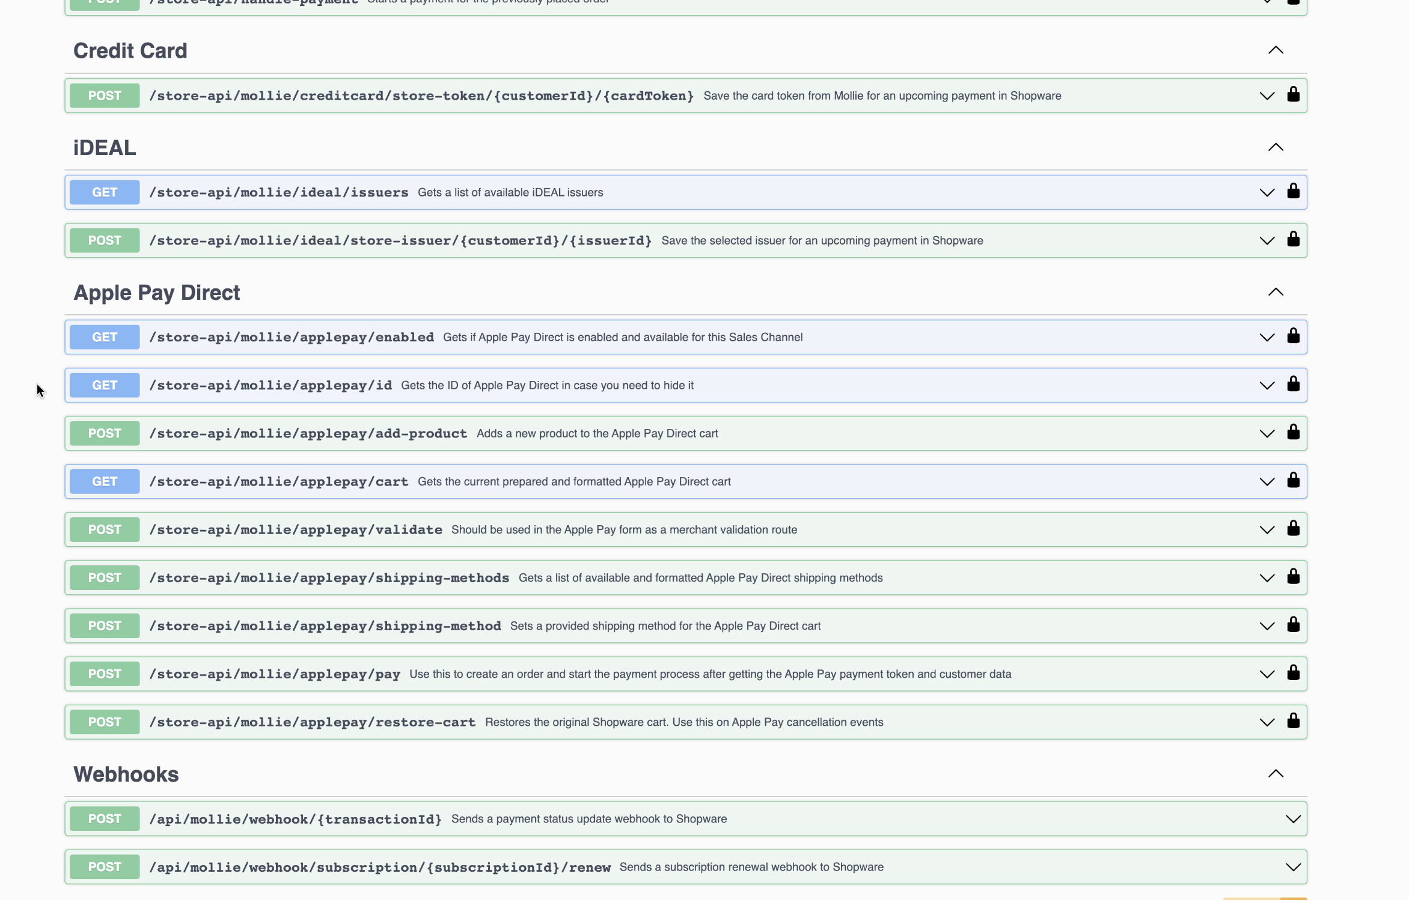Click lock icon on creditcard store-token endpoint

(1293, 95)
